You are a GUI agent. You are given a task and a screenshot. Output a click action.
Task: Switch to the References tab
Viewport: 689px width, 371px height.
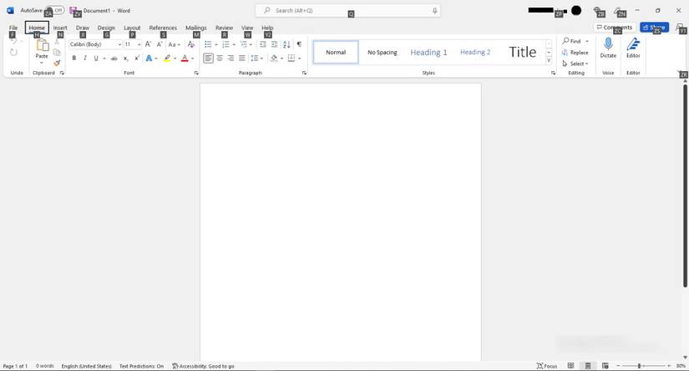point(163,28)
